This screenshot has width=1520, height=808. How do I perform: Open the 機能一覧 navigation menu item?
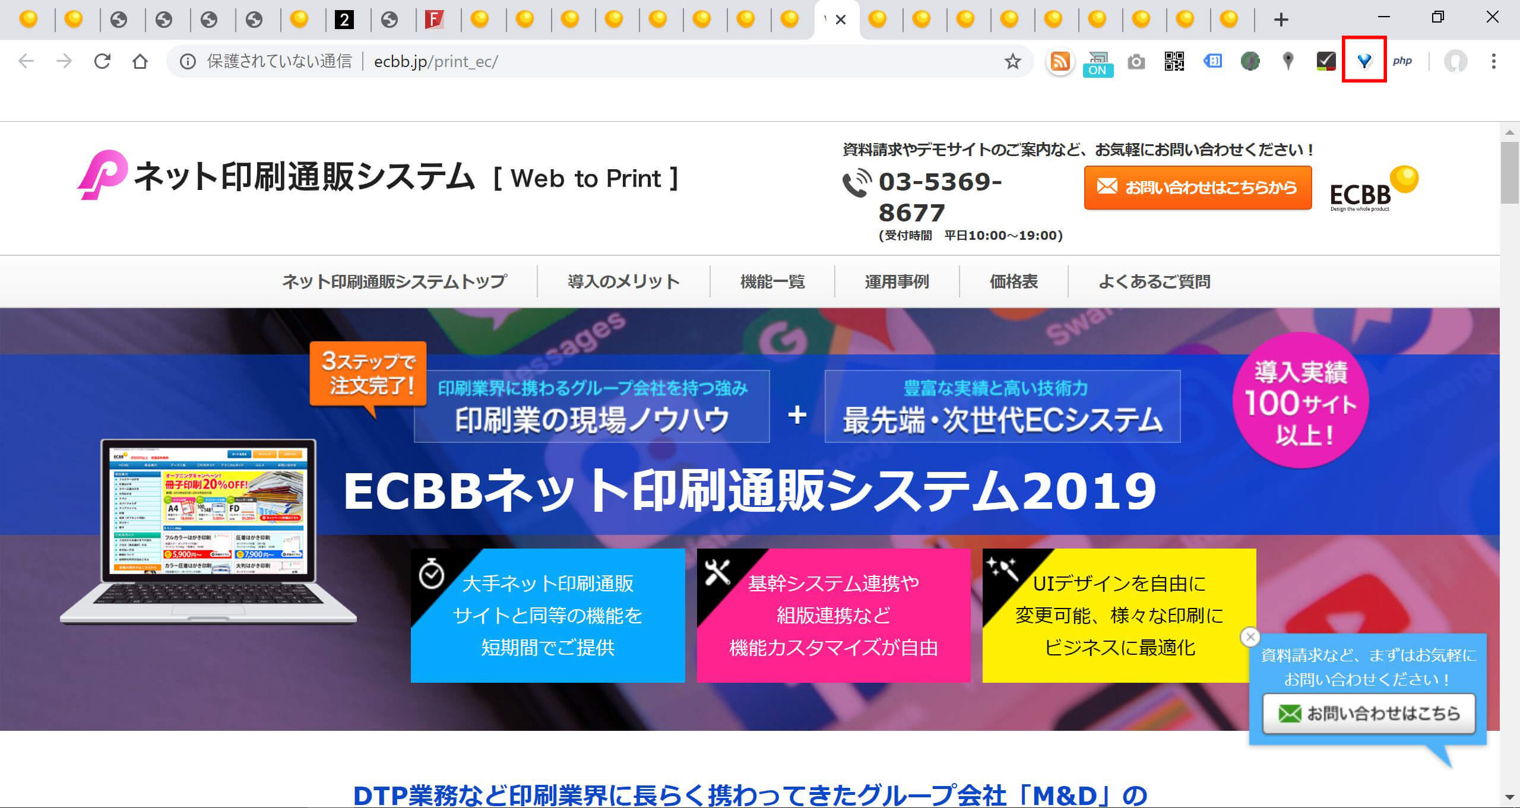pyautogui.click(x=772, y=281)
